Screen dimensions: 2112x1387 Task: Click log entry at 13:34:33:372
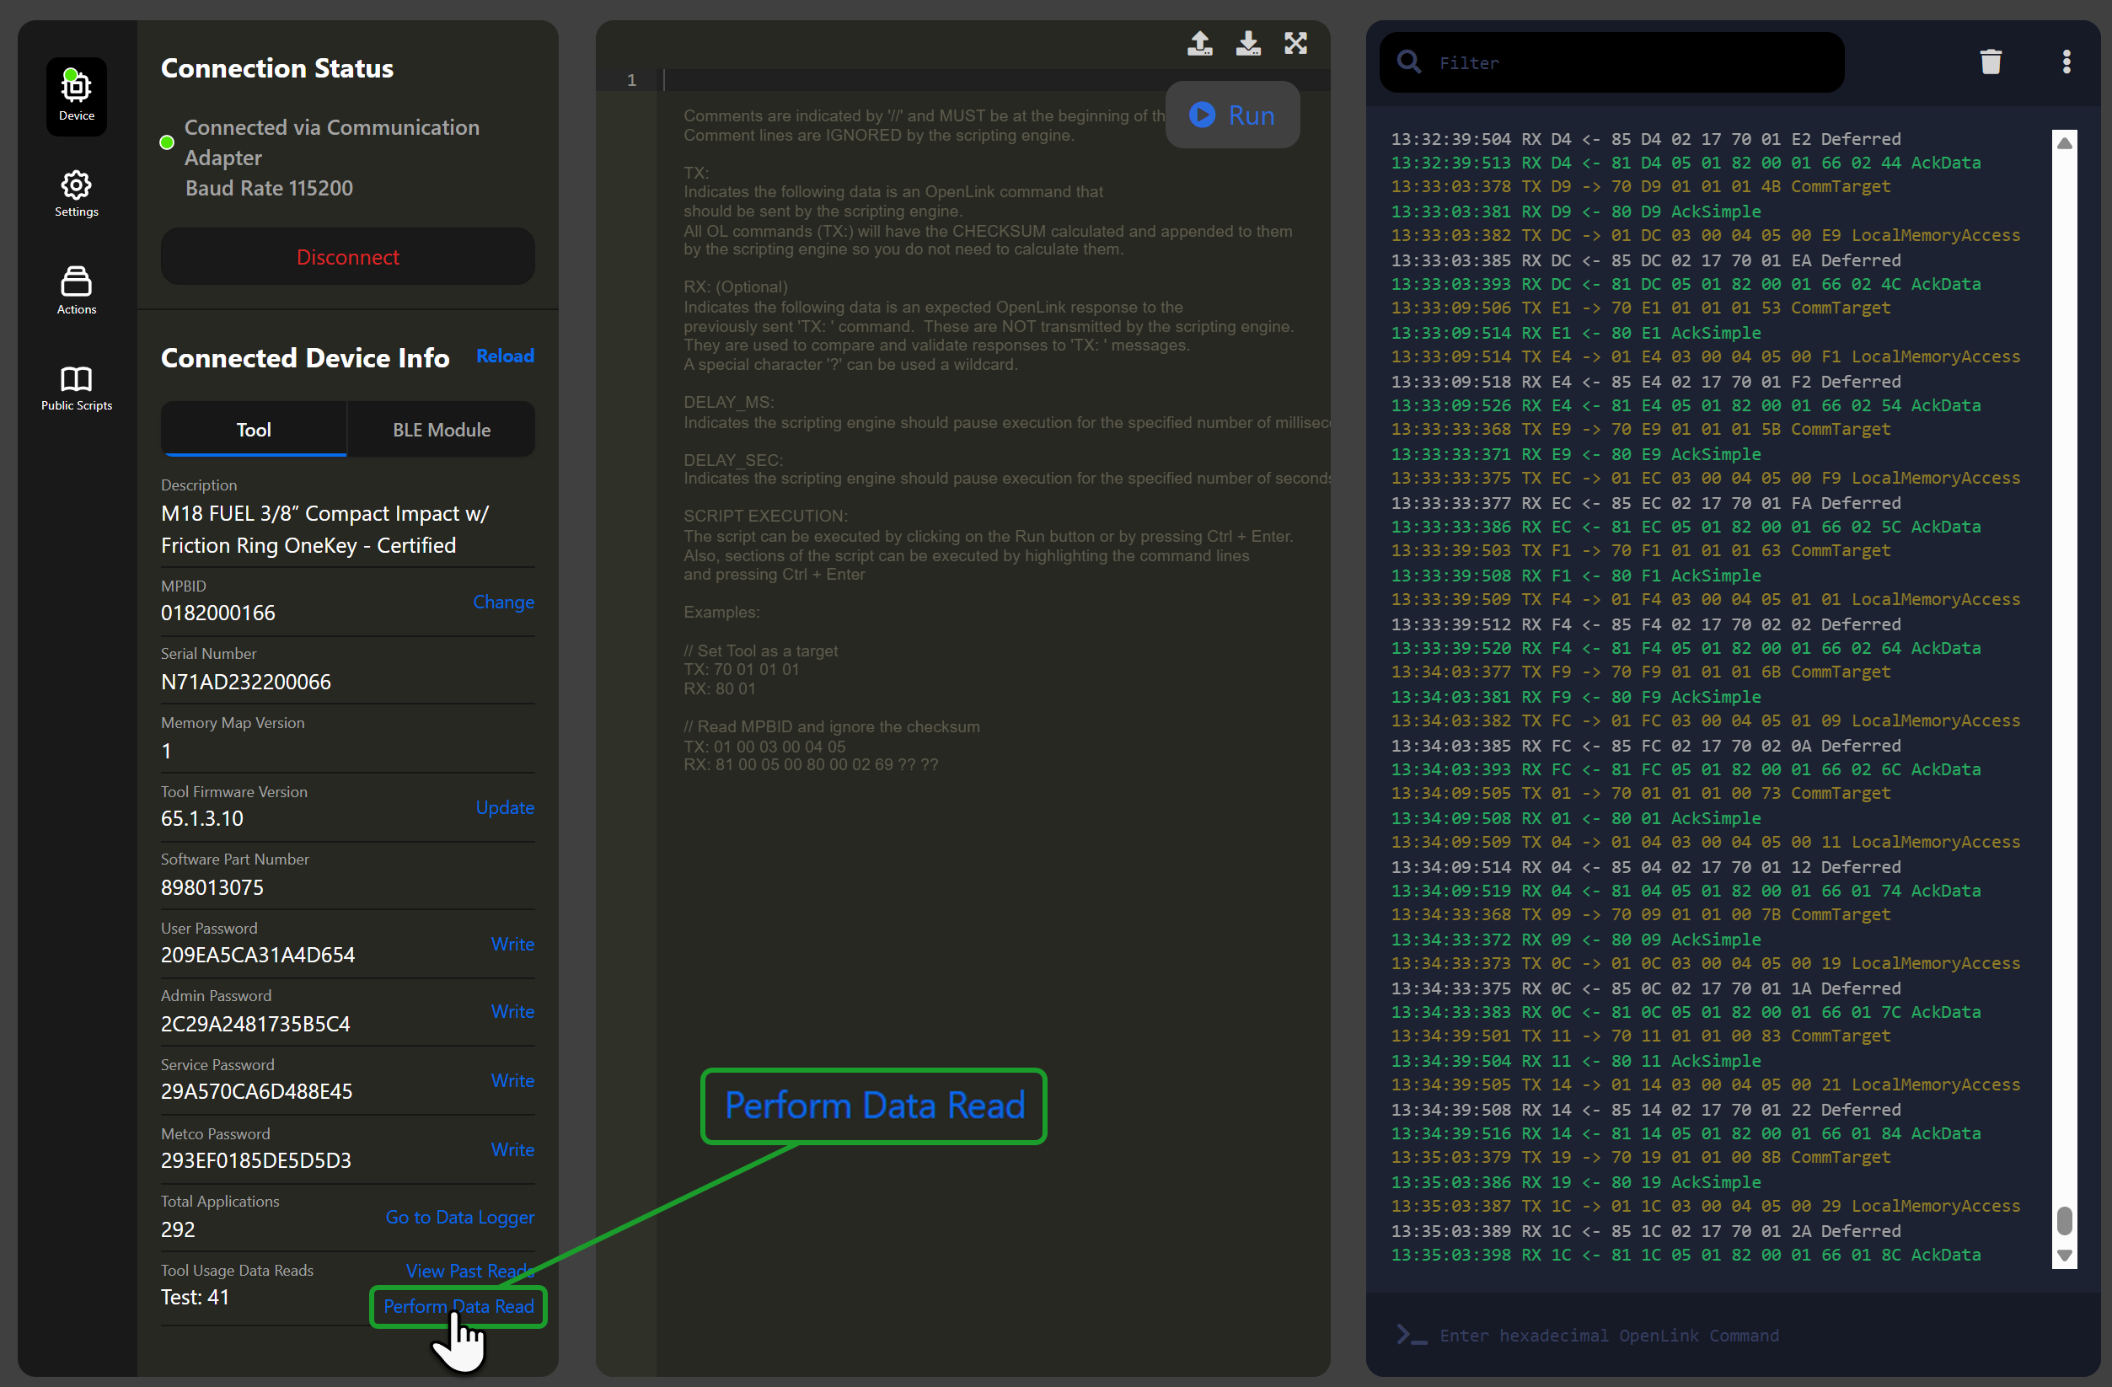(x=1575, y=939)
